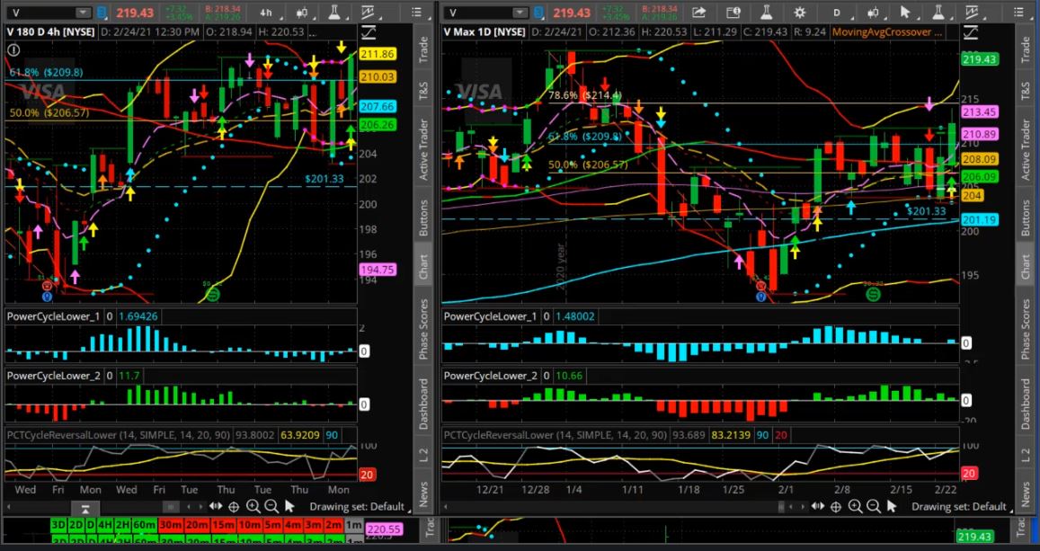The height and width of the screenshot is (551, 1040).
Task: Open the patterns menu on left chart
Action: pyautogui.click(x=370, y=12)
